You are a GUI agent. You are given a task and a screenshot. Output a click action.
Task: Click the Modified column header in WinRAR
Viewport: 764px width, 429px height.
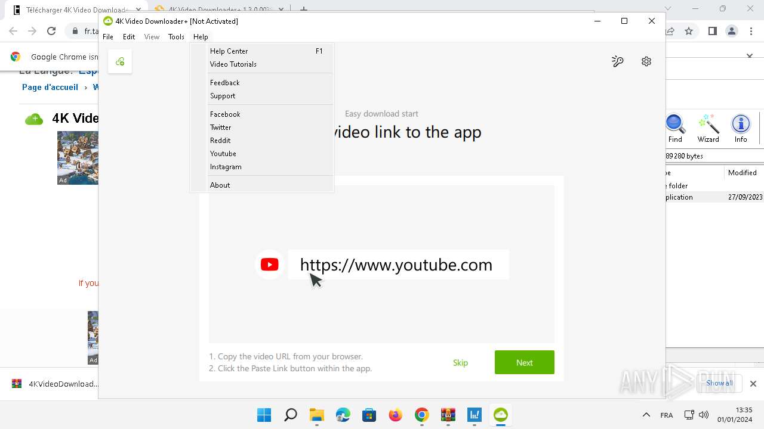pyautogui.click(x=744, y=173)
